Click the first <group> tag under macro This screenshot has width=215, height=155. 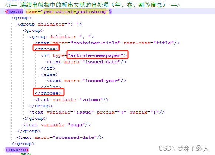(x=21, y=18)
